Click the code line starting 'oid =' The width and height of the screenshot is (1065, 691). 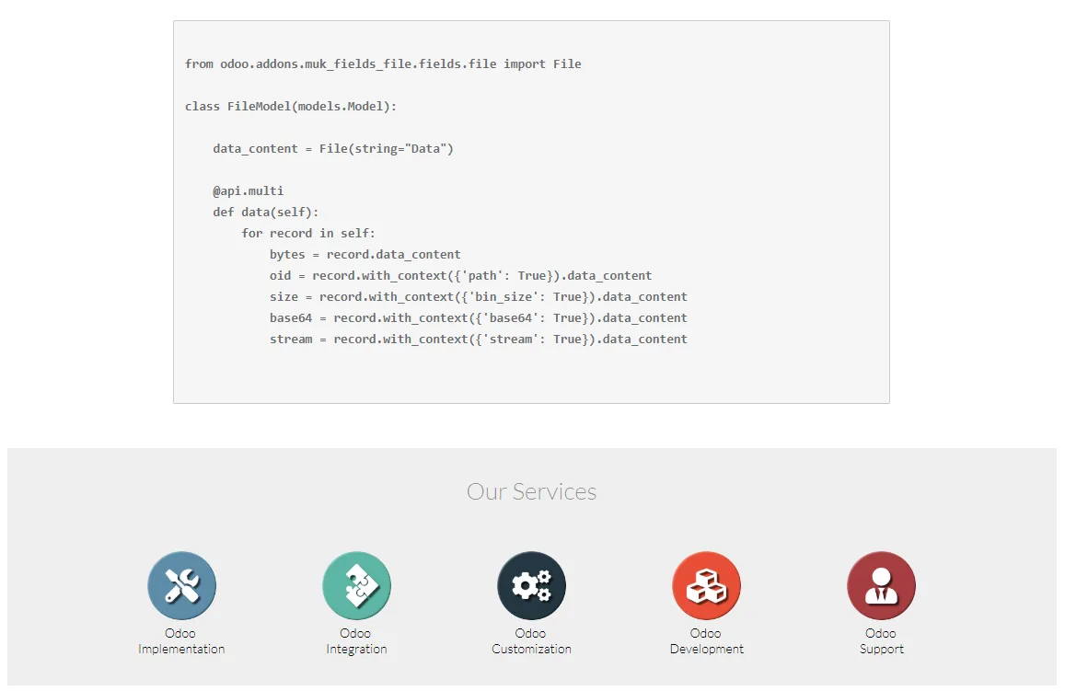(460, 276)
